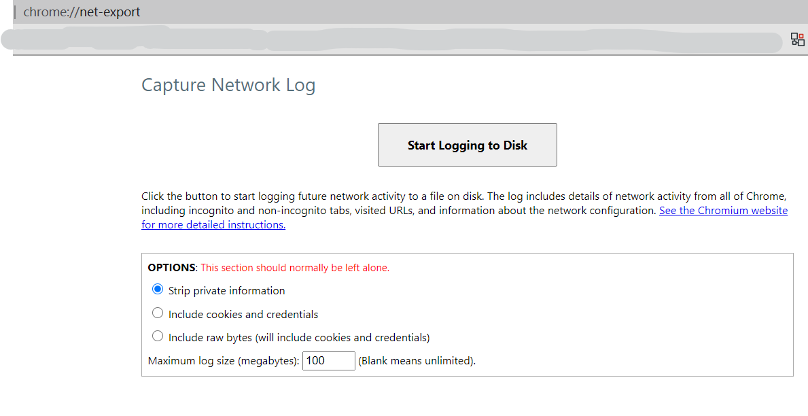Follow the 'for more detailed instructions' link text

(213, 225)
